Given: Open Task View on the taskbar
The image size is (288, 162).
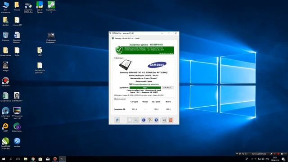Looking at the screenshot, I should point(18,159).
